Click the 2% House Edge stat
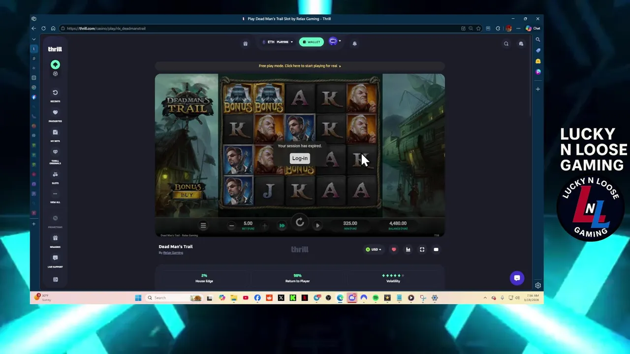Viewport: 630px width, 354px height. pyautogui.click(x=204, y=278)
